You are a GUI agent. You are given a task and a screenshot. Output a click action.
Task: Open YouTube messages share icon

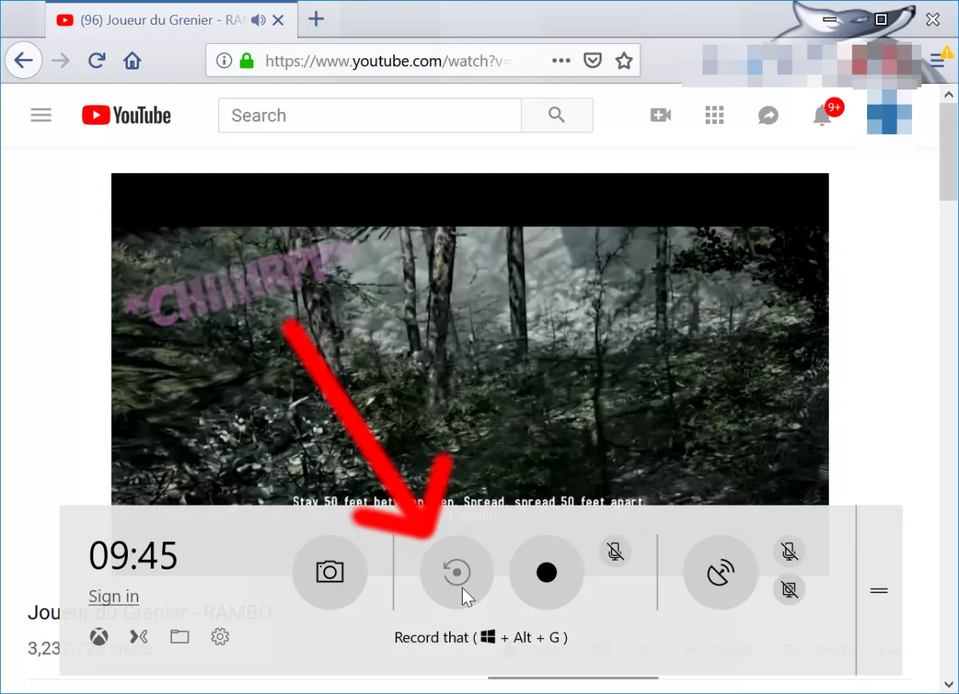[768, 115]
